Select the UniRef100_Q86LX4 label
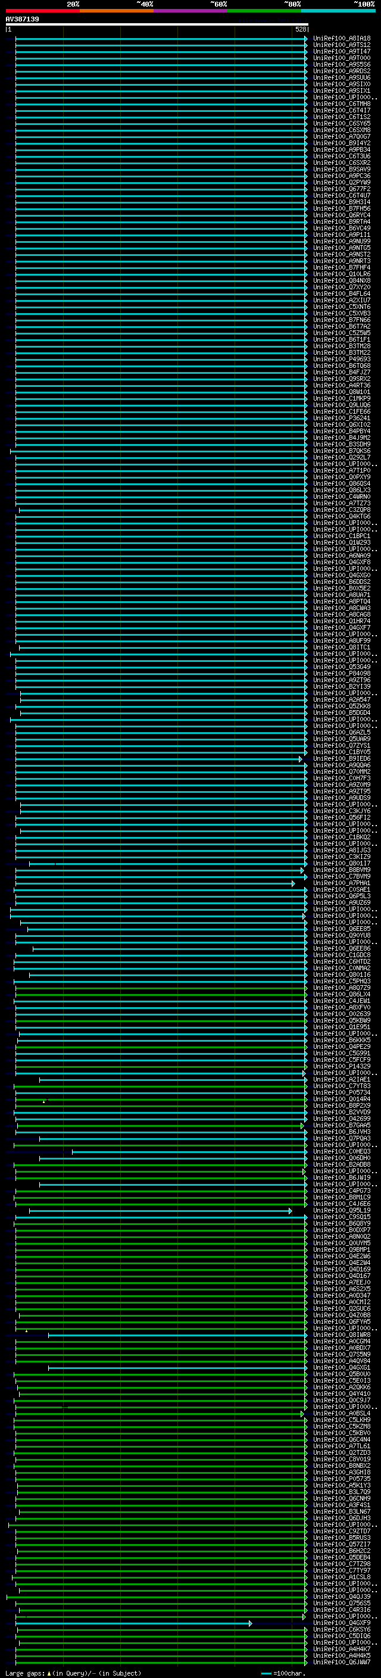 [342, 995]
